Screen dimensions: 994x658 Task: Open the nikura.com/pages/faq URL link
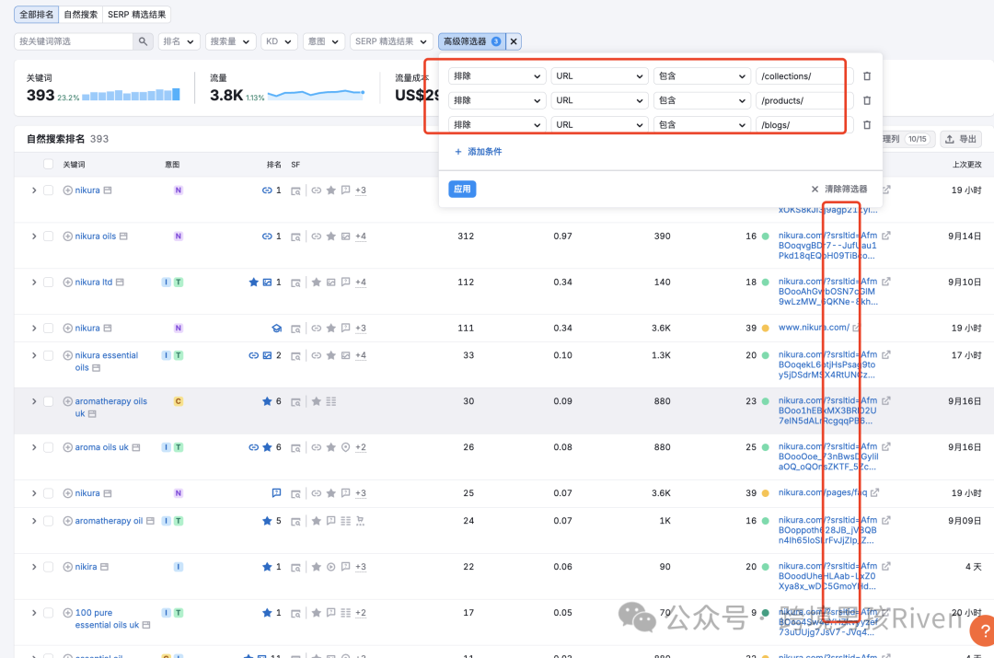click(x=823, y=492)
